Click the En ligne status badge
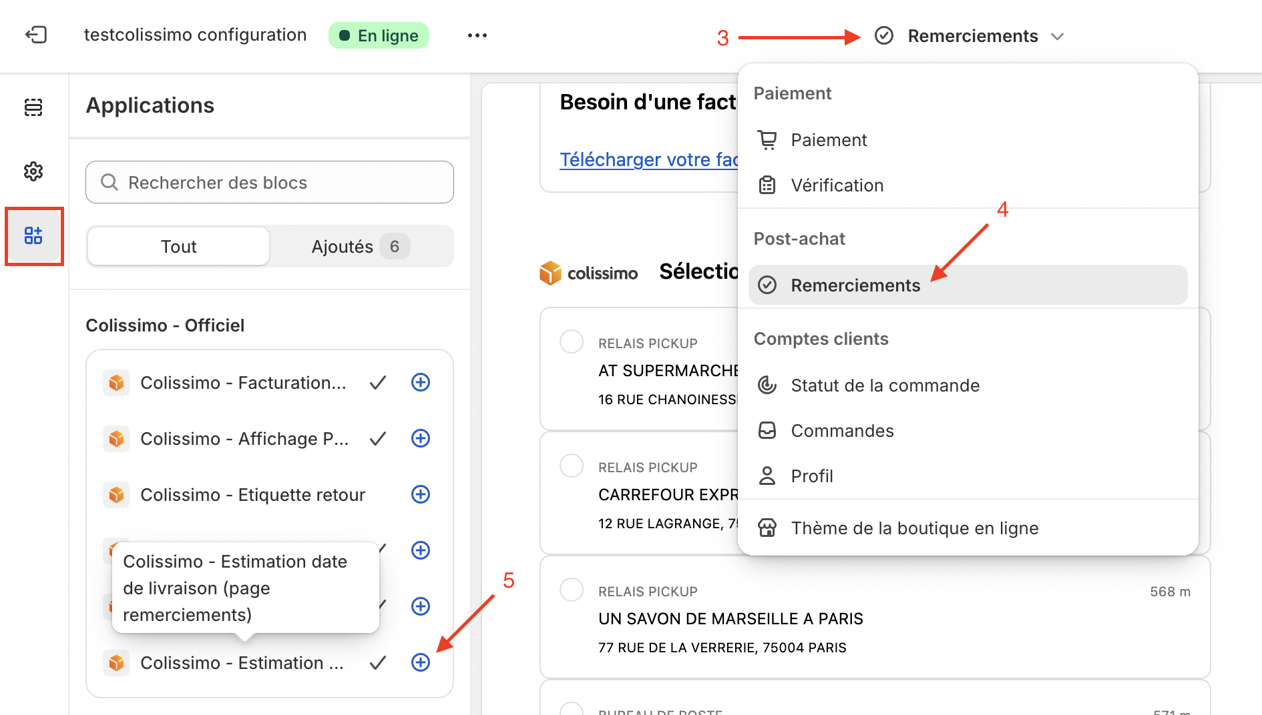The image size is (1262, 715). point(379,35)
